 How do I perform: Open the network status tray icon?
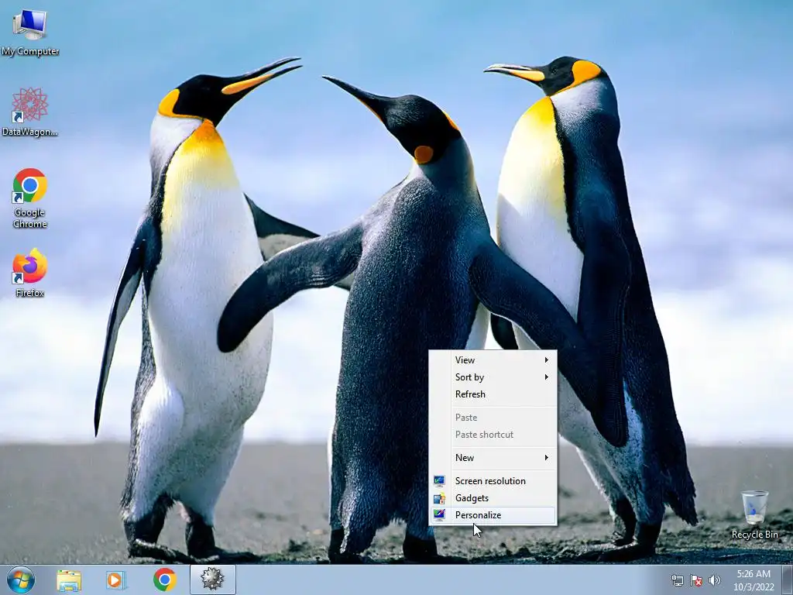[677, 580]
